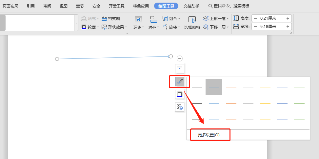319x159 pixels.
Task: Open the 选择窗格 selection pane
Action: pos(192,22)
